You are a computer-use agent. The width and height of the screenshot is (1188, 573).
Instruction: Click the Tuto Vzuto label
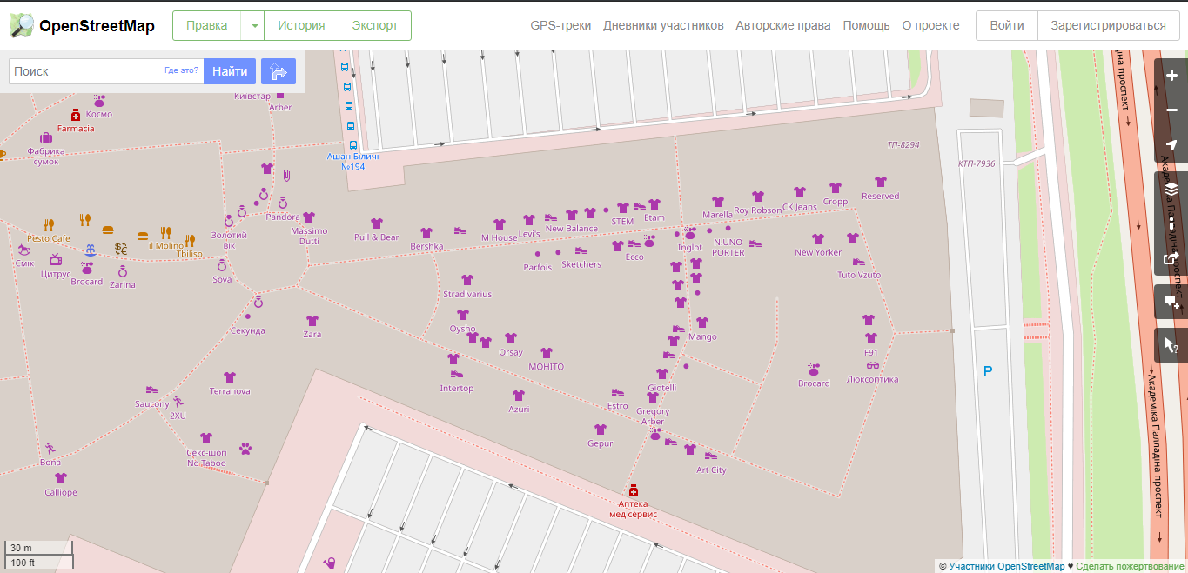[x=859, y=275]
